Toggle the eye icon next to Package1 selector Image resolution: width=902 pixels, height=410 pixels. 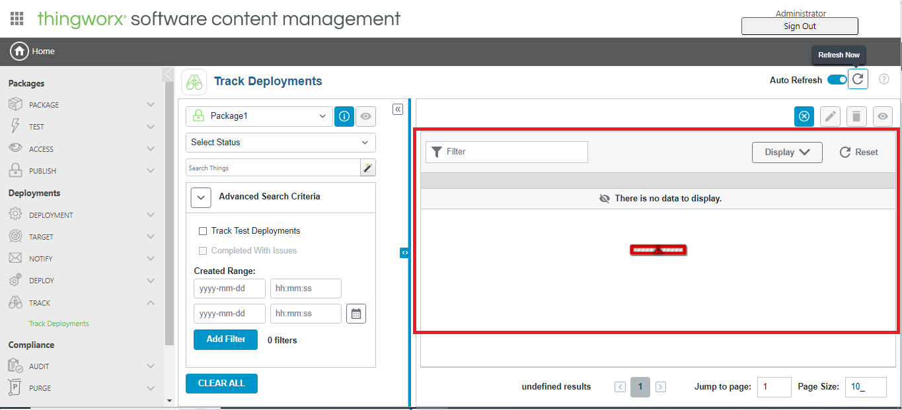click(365, 116)
